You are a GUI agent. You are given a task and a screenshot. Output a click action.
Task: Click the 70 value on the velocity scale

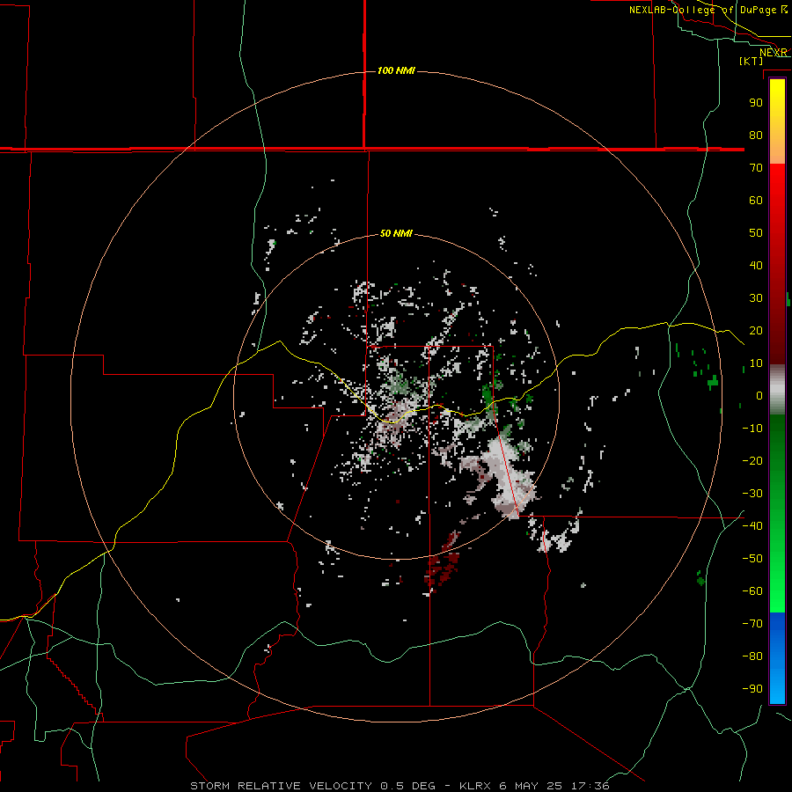(x=756, y=168)
